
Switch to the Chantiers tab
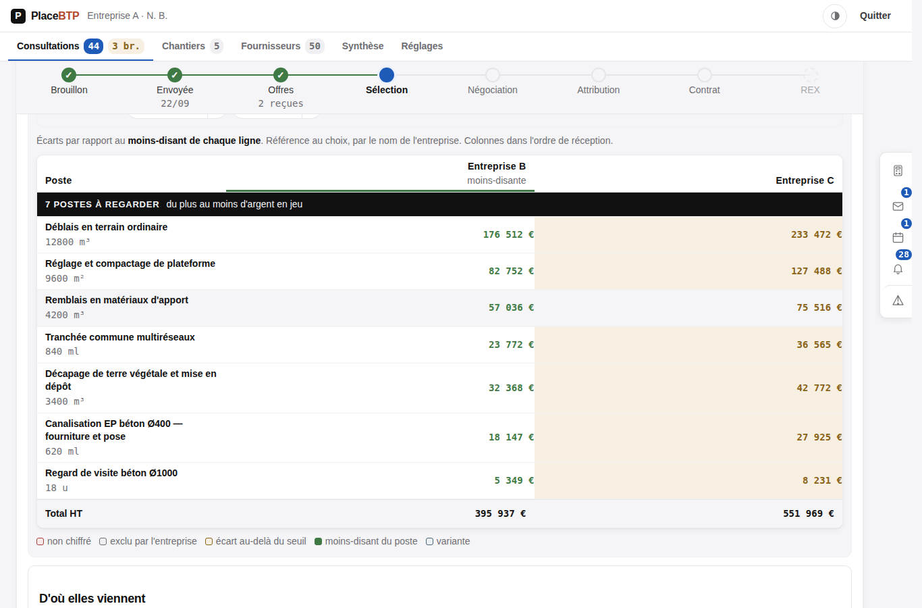pyautogui.click(x=192, y=46)
